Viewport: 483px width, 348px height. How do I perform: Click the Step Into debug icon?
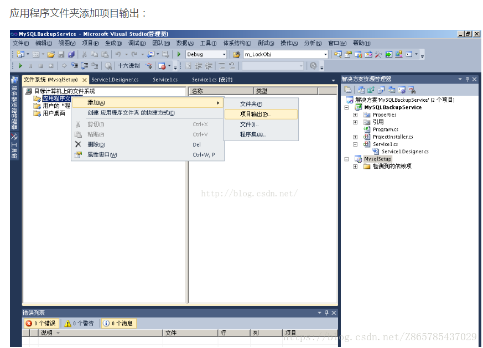[x=74, y=66]
